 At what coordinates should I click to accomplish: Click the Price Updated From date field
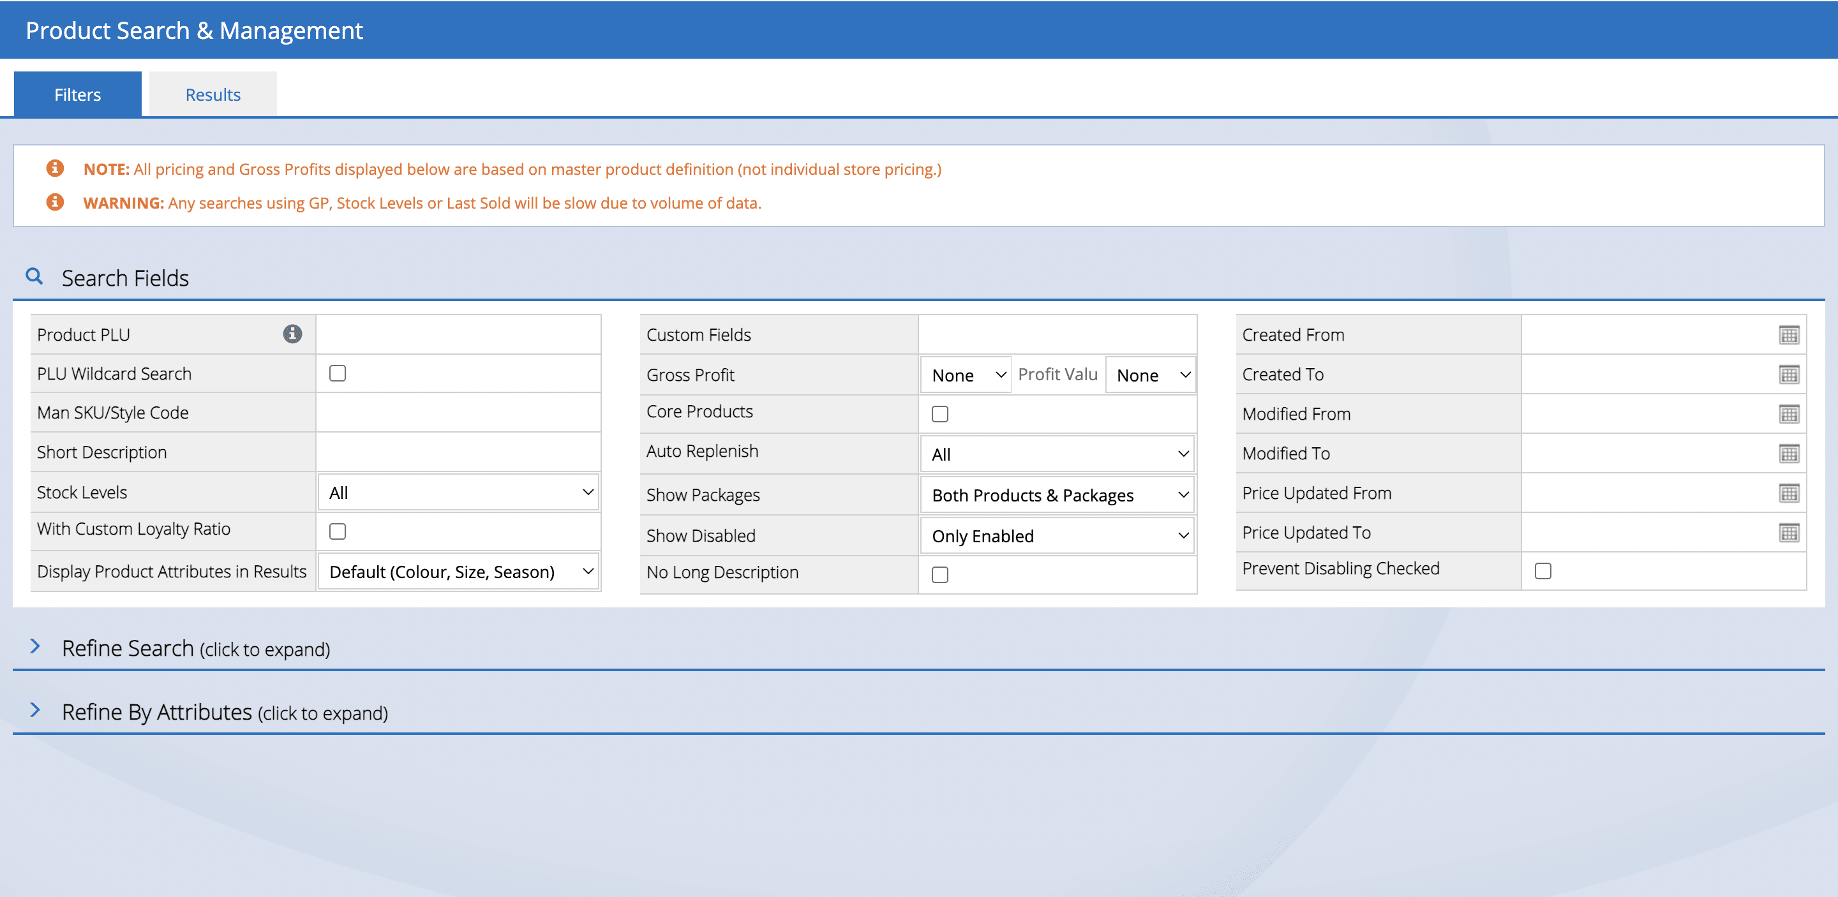(1648, 493)
